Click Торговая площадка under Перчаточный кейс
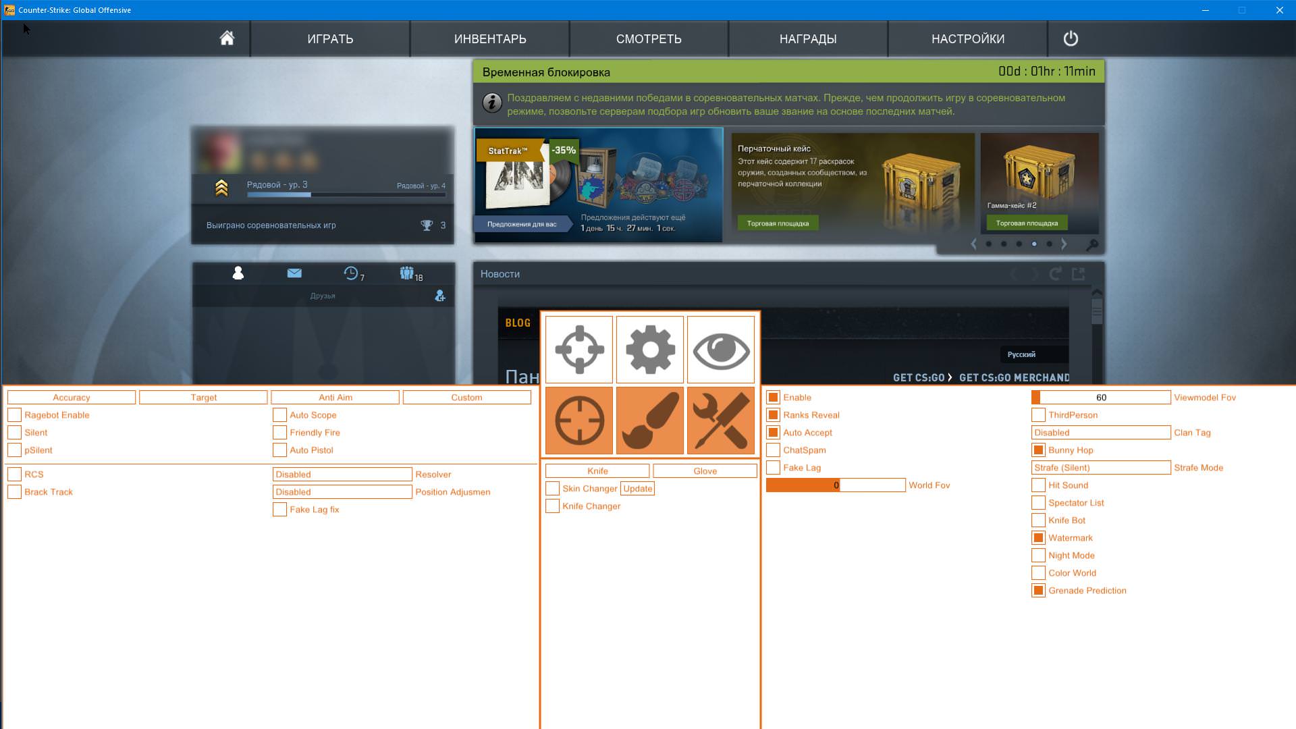1296x729 pixels. 778,223
